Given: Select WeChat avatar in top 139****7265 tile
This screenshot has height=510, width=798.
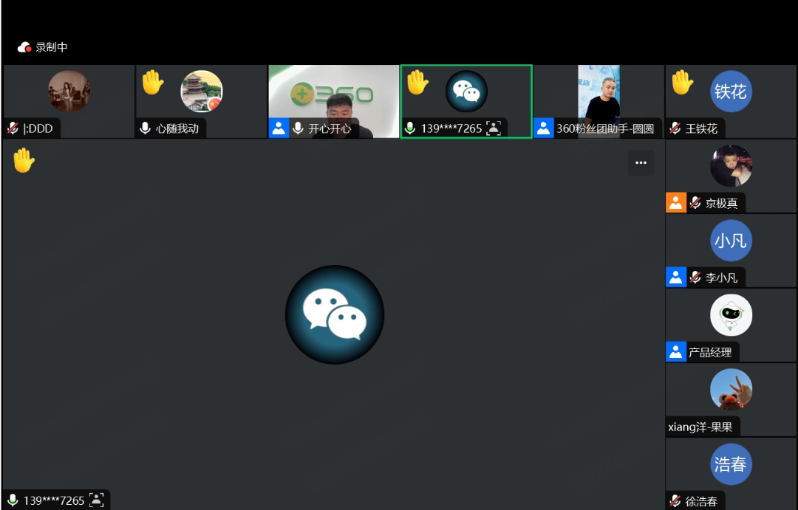Looking at the screenshot, I should (466, 91).
